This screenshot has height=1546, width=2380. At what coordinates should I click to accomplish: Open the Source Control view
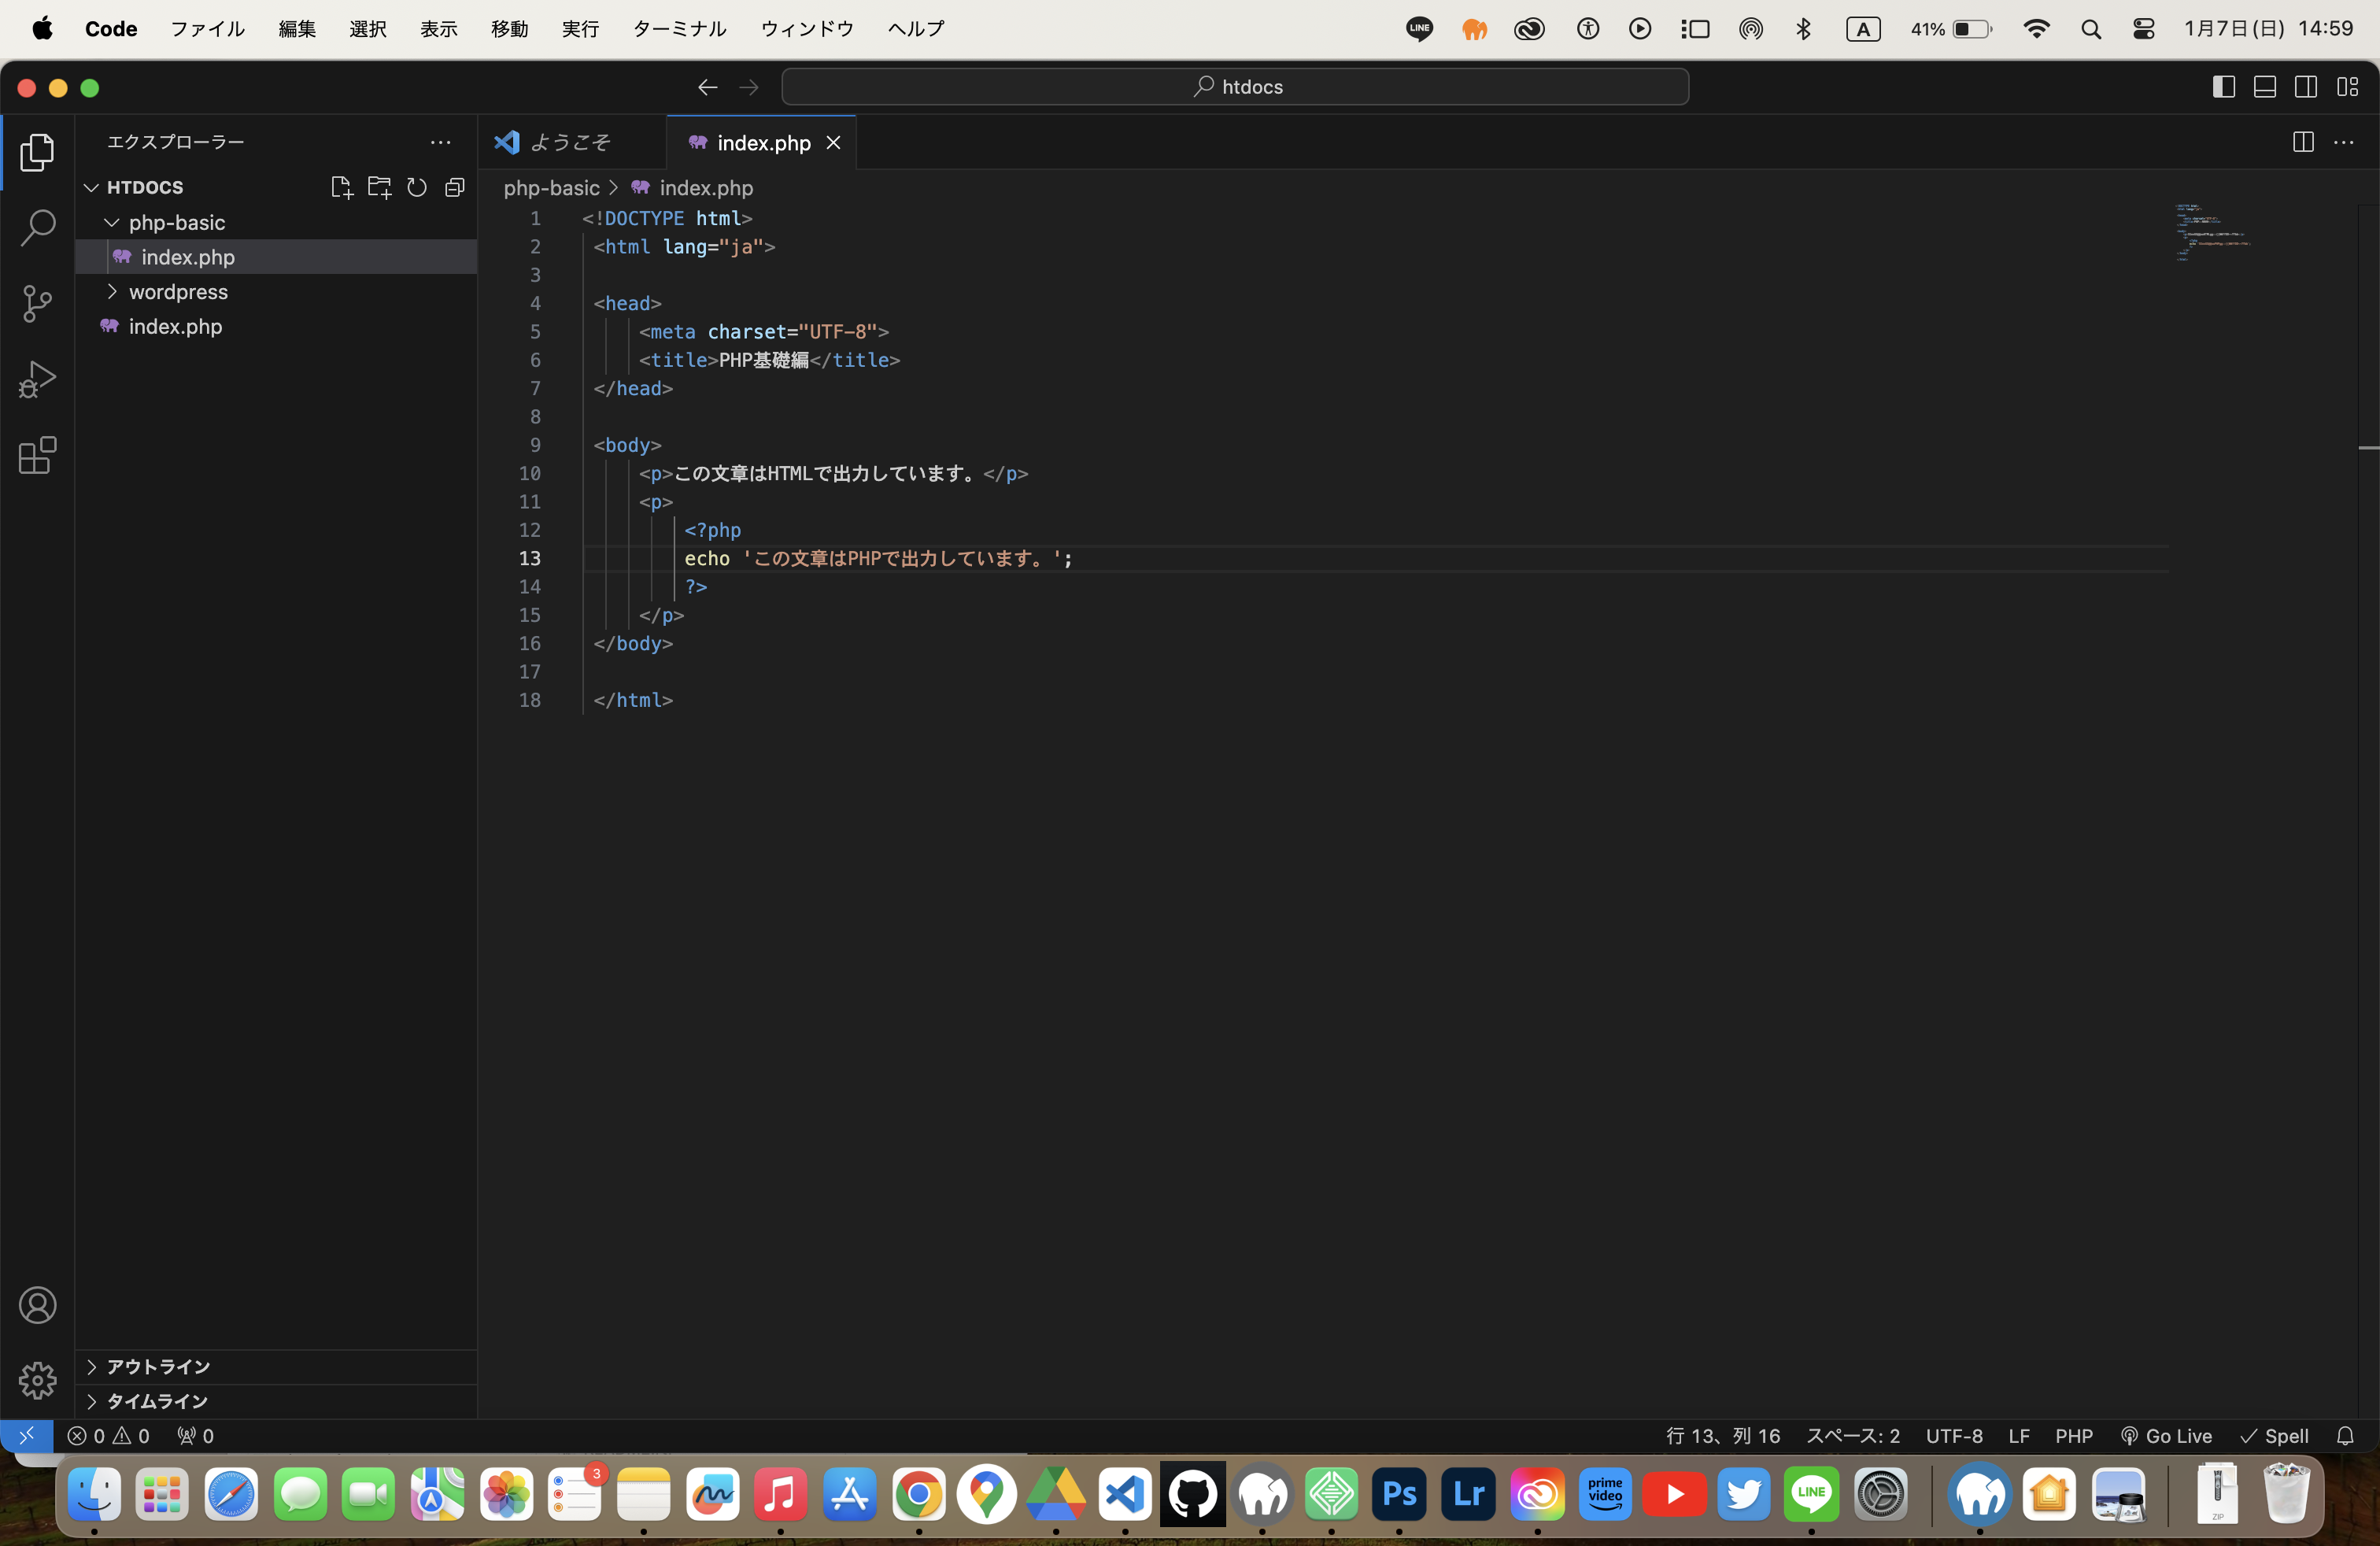[x=37, y=304]
